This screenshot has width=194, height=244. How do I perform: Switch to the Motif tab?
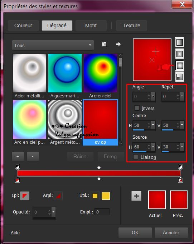91,26
